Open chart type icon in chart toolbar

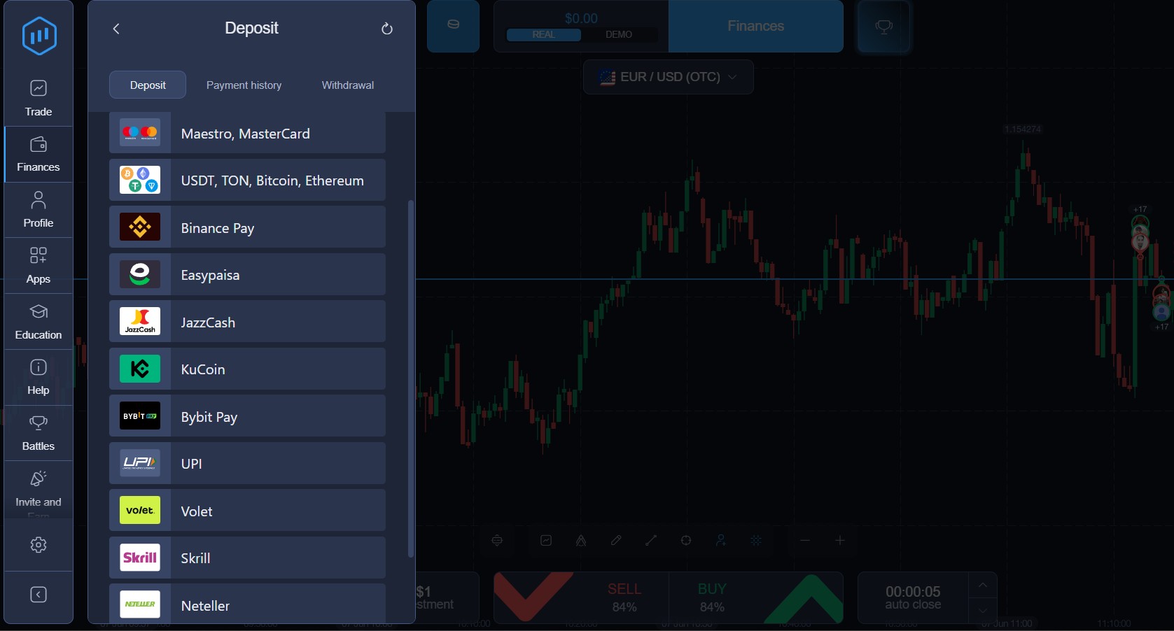click(x=546, y=541)
